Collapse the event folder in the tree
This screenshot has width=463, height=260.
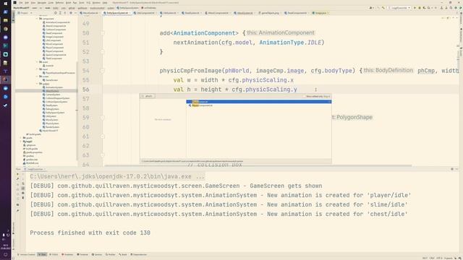(38, 62)
